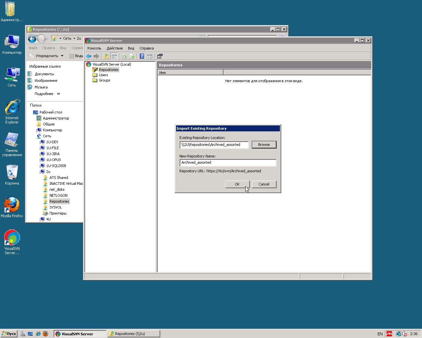Toggle the Show/Hide Action Pane icon

150,56
